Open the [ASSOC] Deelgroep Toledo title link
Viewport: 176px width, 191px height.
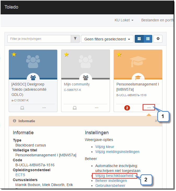pos(29,89)
